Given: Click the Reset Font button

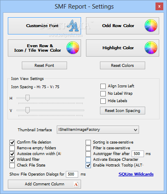Looking at the screenshot, I should click(44, 65).
